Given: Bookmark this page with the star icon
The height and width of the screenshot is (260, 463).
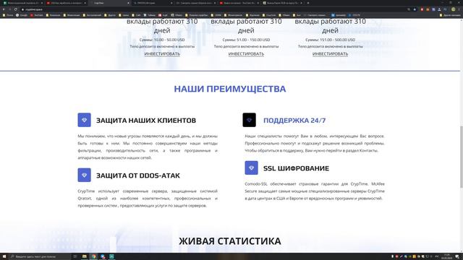Looking at the screenshot, I should [415, 9].
